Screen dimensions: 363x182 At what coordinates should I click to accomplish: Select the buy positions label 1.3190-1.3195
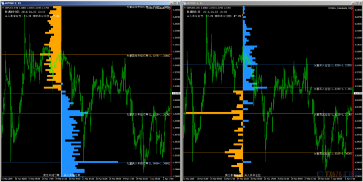pos(333,89)
